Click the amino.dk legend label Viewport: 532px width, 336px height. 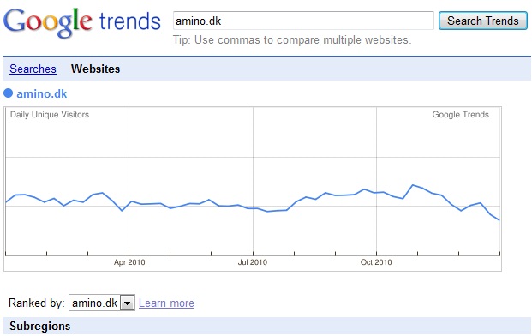[42, 93]
